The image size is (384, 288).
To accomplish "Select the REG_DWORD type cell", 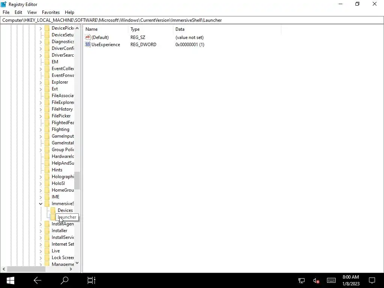I will (143, 45).
